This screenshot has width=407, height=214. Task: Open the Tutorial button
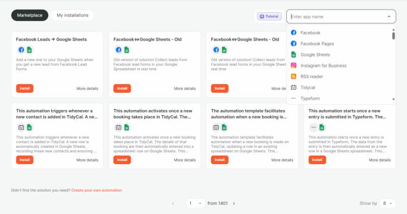point(269,16)
